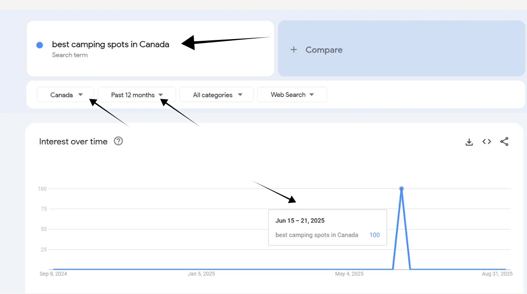Image resolution: width=527 pixels, height=294 pixels.
Task: Open the Canada region dropdown
Action: pyautogui.click(x=65, y=95)
